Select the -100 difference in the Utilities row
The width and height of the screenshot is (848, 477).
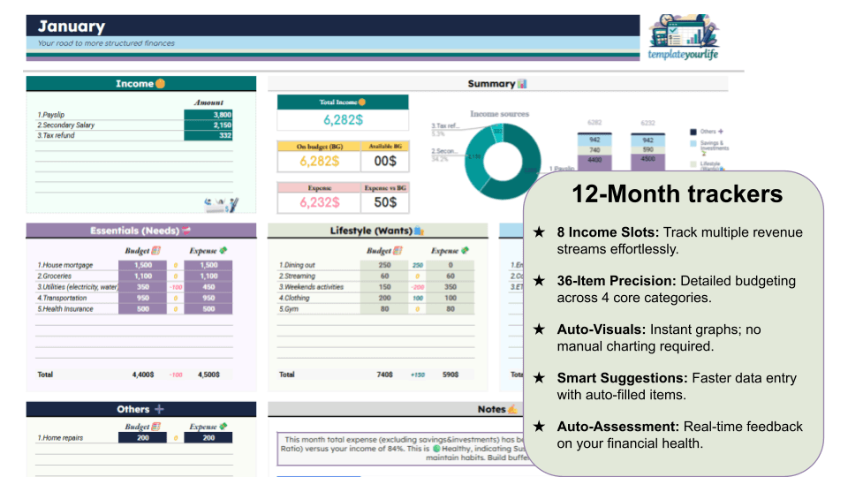176,287
